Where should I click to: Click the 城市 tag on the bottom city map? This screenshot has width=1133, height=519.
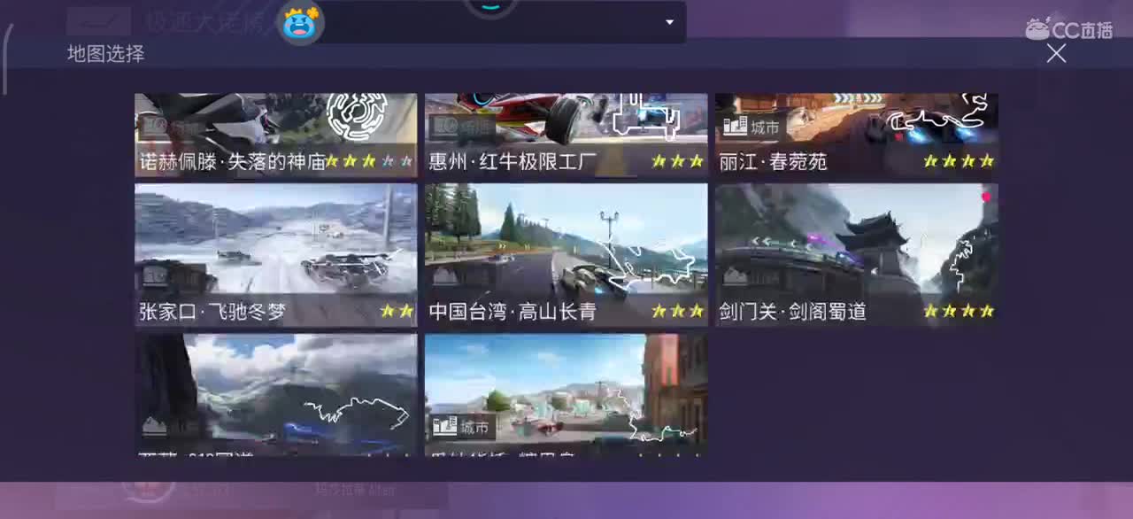(x=455, y=426)
